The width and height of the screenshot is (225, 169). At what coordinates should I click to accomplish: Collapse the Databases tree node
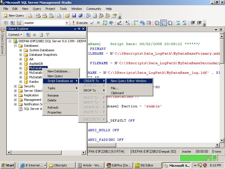(15, 46)
